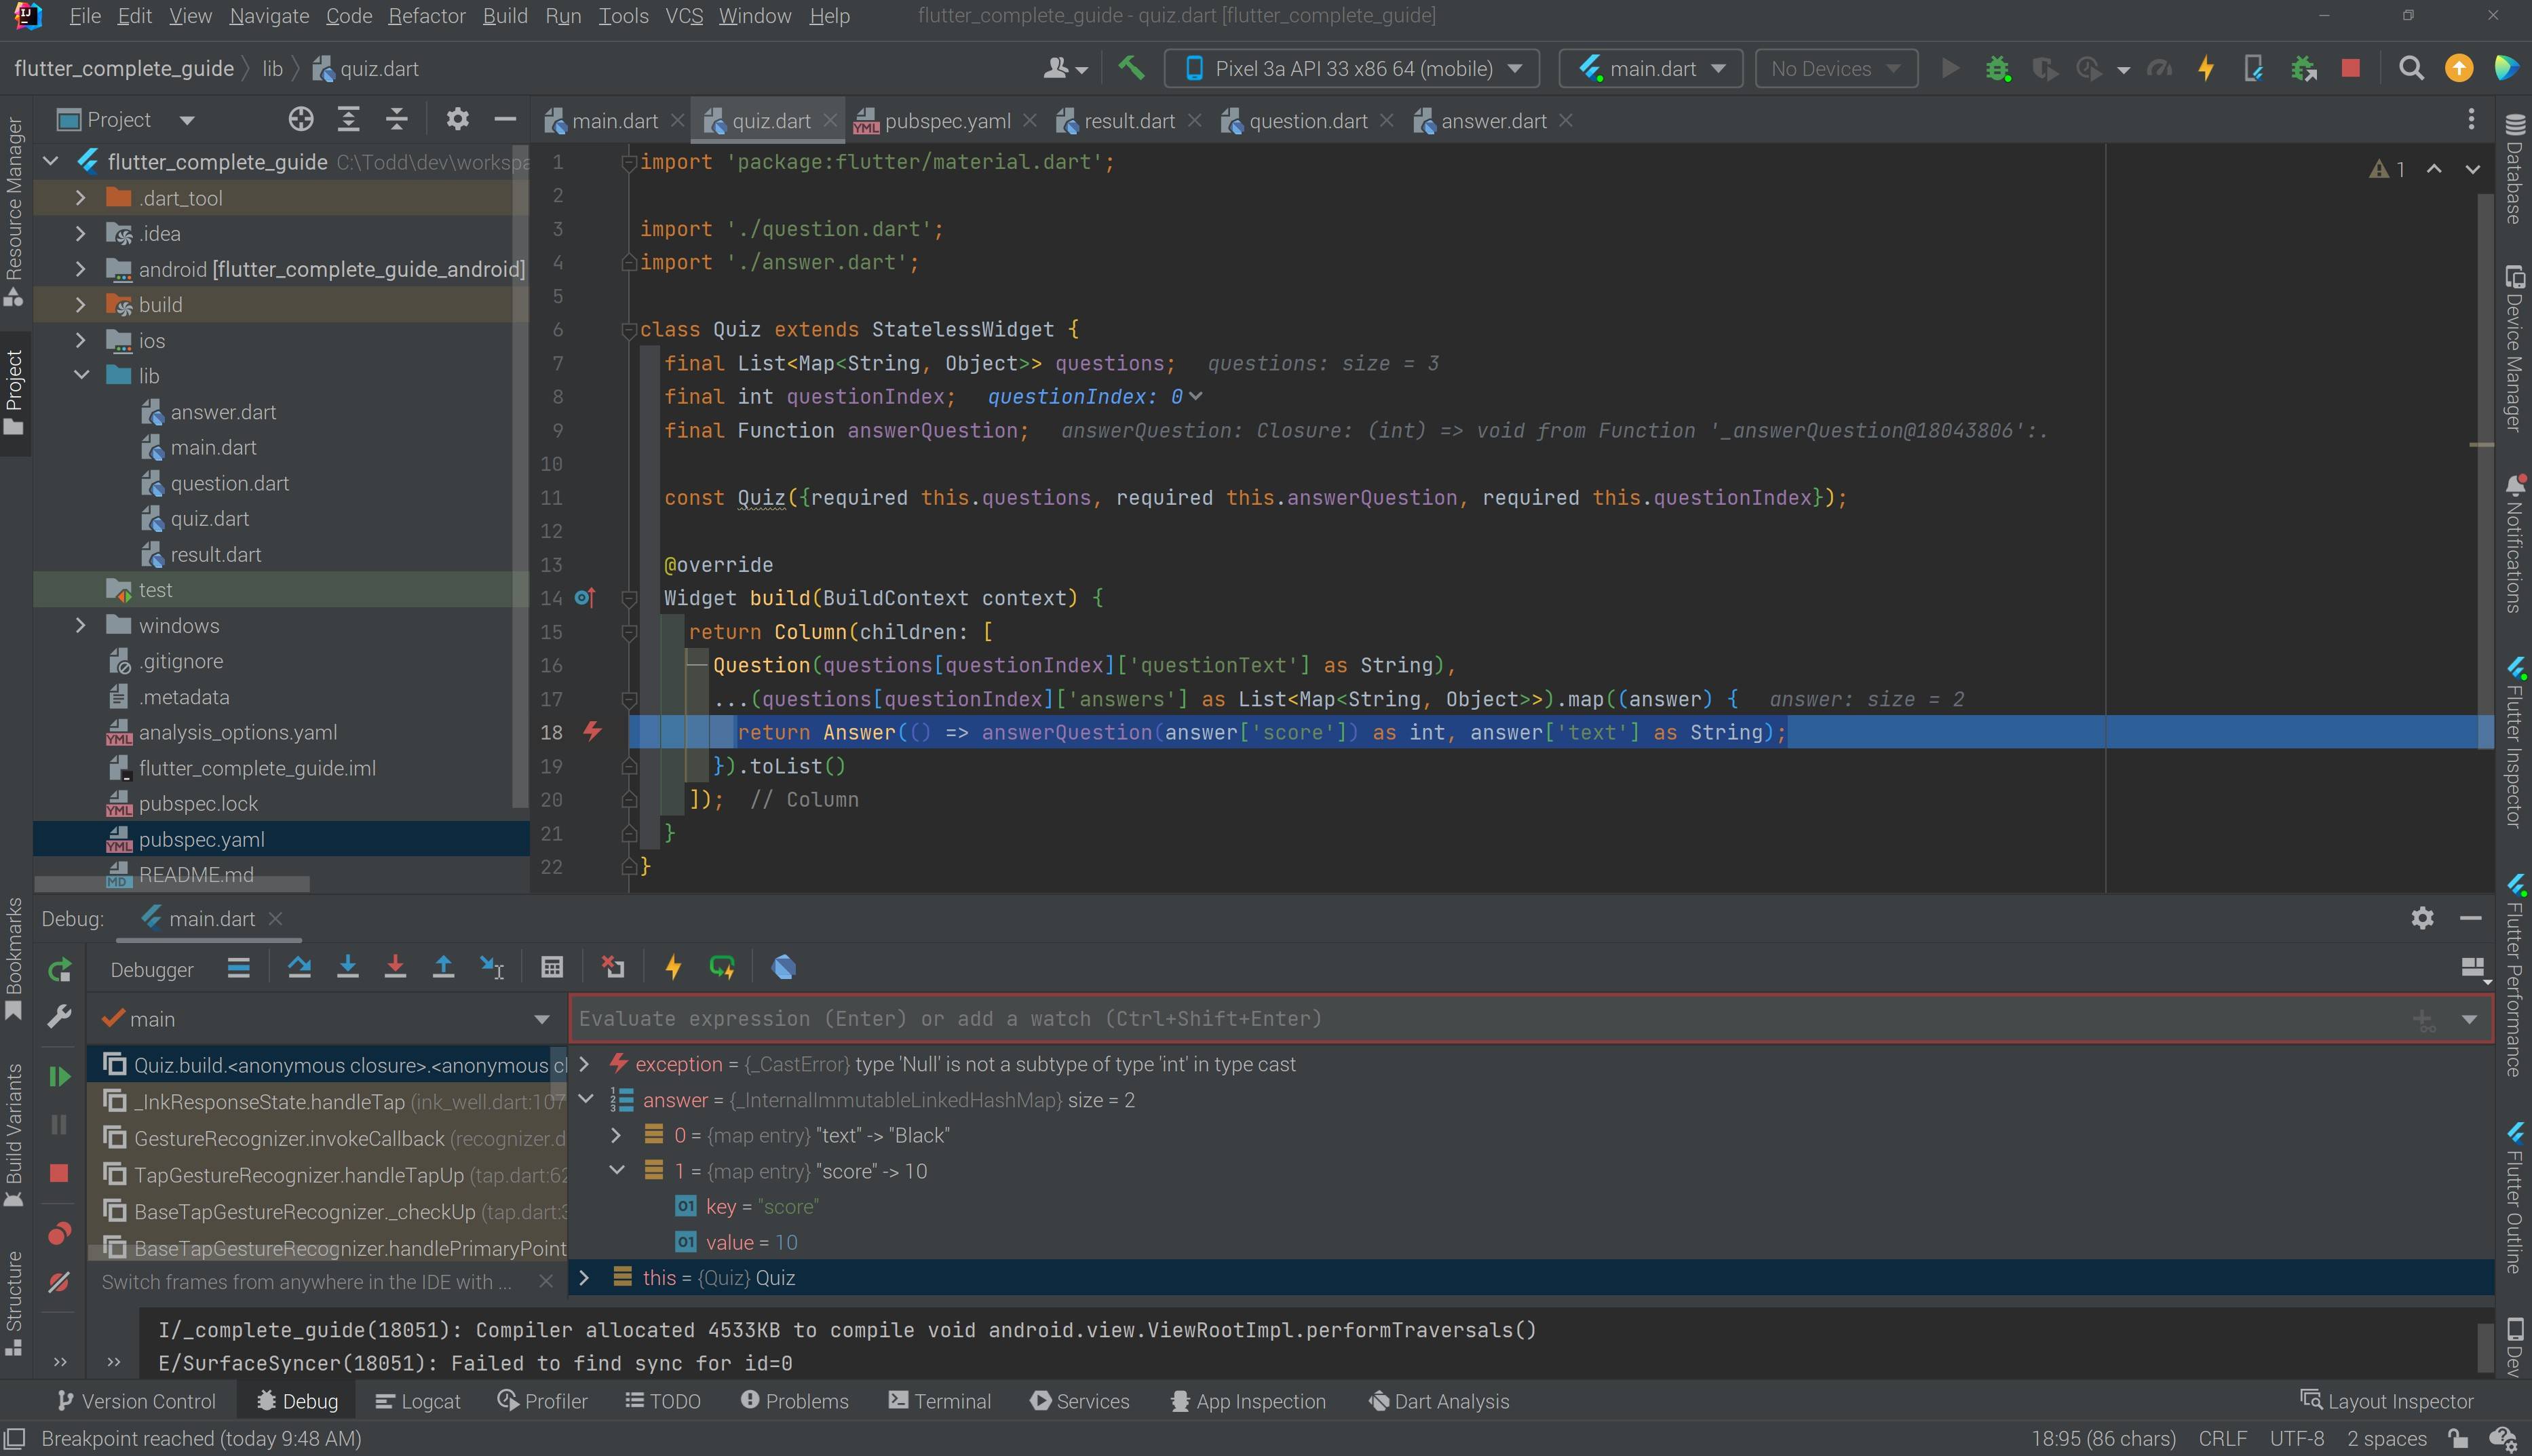Click Run to Cursor icon
The width and height of the screenshot is (2532, 1456).
click(492, 967)
